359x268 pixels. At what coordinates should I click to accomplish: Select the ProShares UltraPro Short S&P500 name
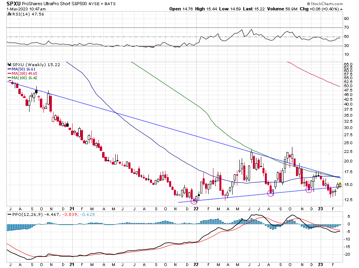click(x=54, y=4)
